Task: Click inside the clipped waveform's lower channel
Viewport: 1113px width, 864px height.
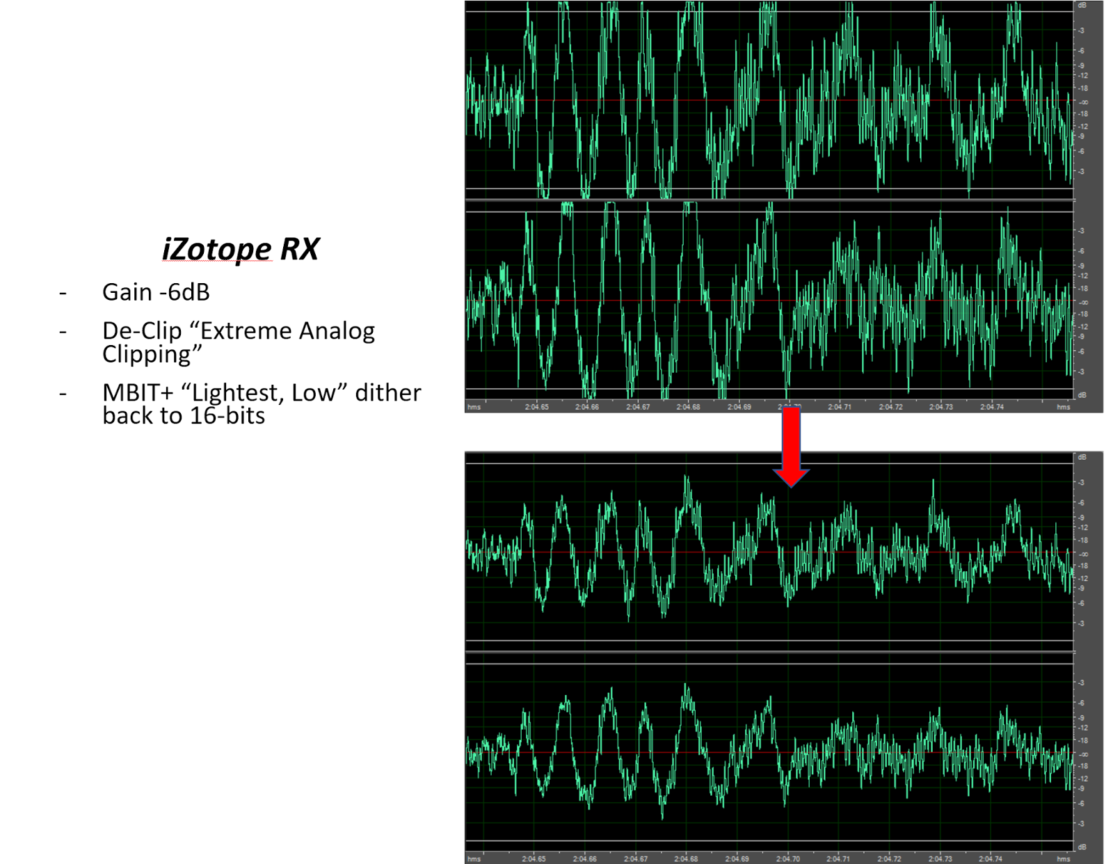Action: tap(769, 301)
